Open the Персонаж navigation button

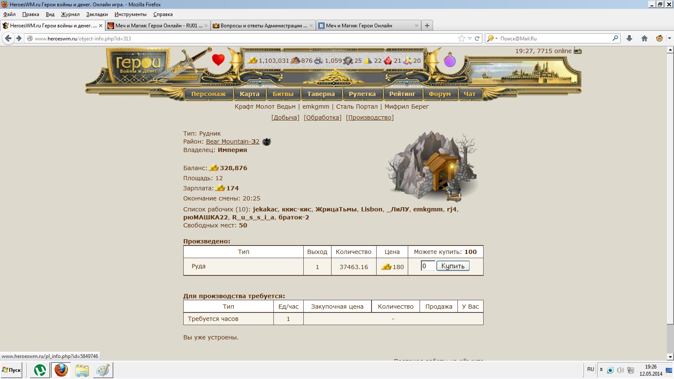209,94
